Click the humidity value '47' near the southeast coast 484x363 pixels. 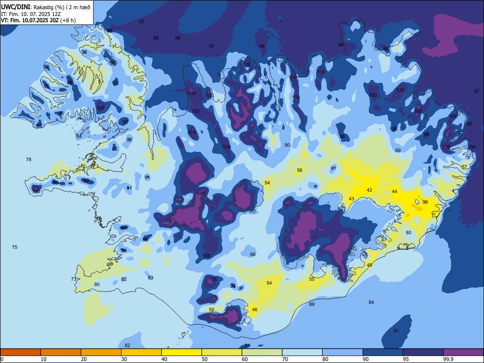(x=384, y=240)
